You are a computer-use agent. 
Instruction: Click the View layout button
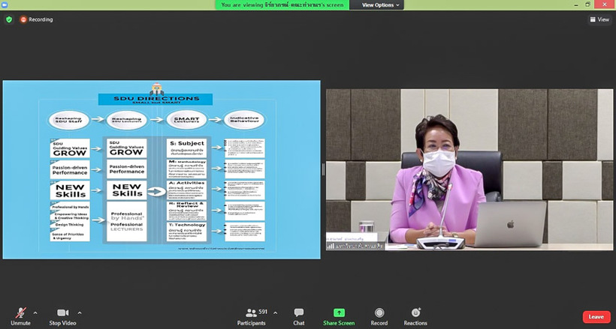click(x=600, y=19)
